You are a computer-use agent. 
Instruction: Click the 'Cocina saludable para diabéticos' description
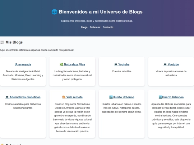23,106
